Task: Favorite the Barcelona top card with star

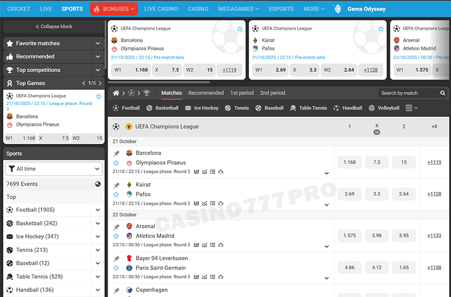Action: point(240,29)
